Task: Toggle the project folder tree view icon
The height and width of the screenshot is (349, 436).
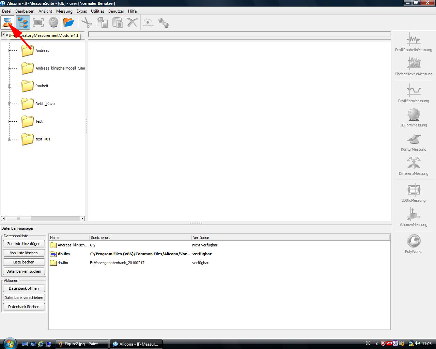Action: (x=23, y=22)
